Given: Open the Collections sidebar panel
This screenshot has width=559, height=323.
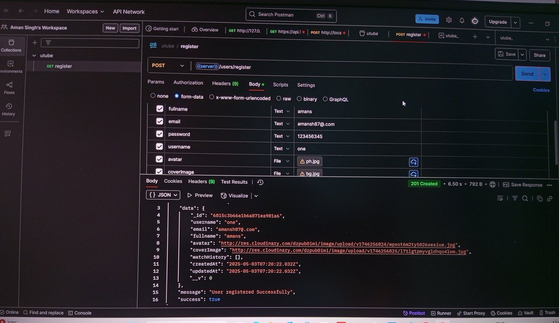Looking at the screenshot, I should pos(10,45).
